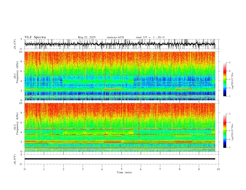Click the 'station=ATH' label
Screen dimensions: 246x190
(115, 37)
